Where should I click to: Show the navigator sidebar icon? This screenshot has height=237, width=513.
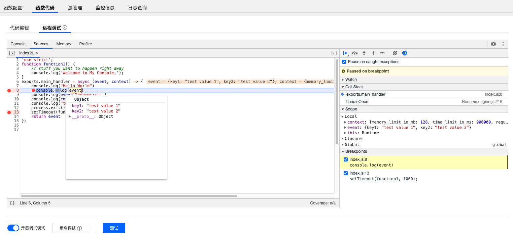point(12,53)
